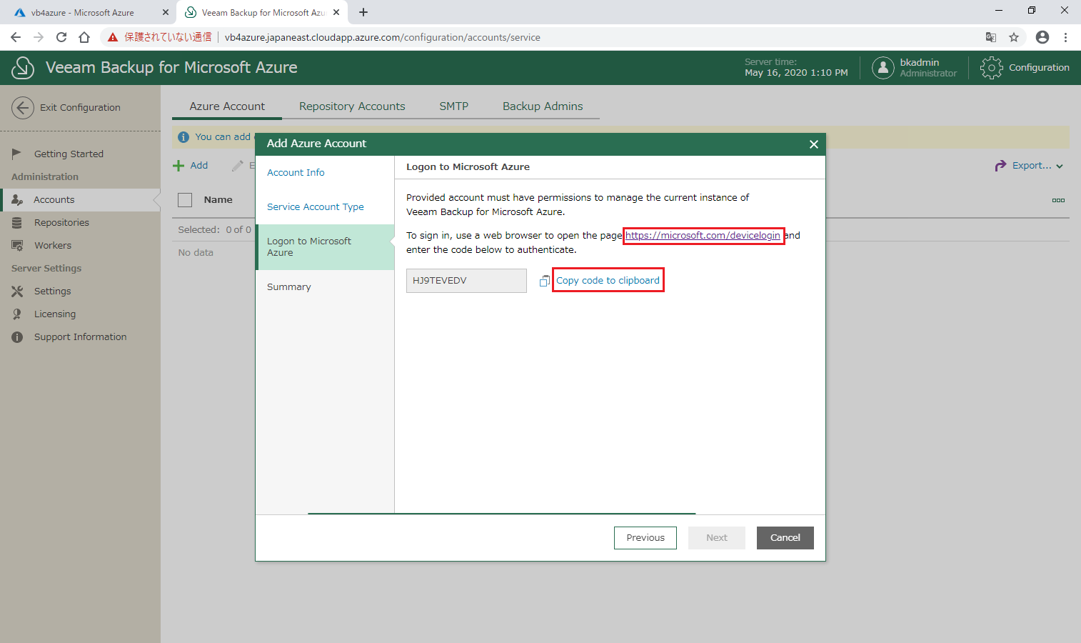Bookmark this page with the star icon
Screen dimensions: 1081x643
click(1014, 37)
